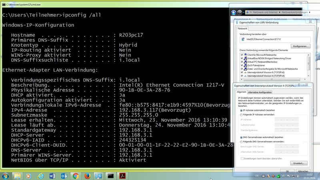Toggle Datei- und Druckerfreigabe checkbox

(242, 69)
